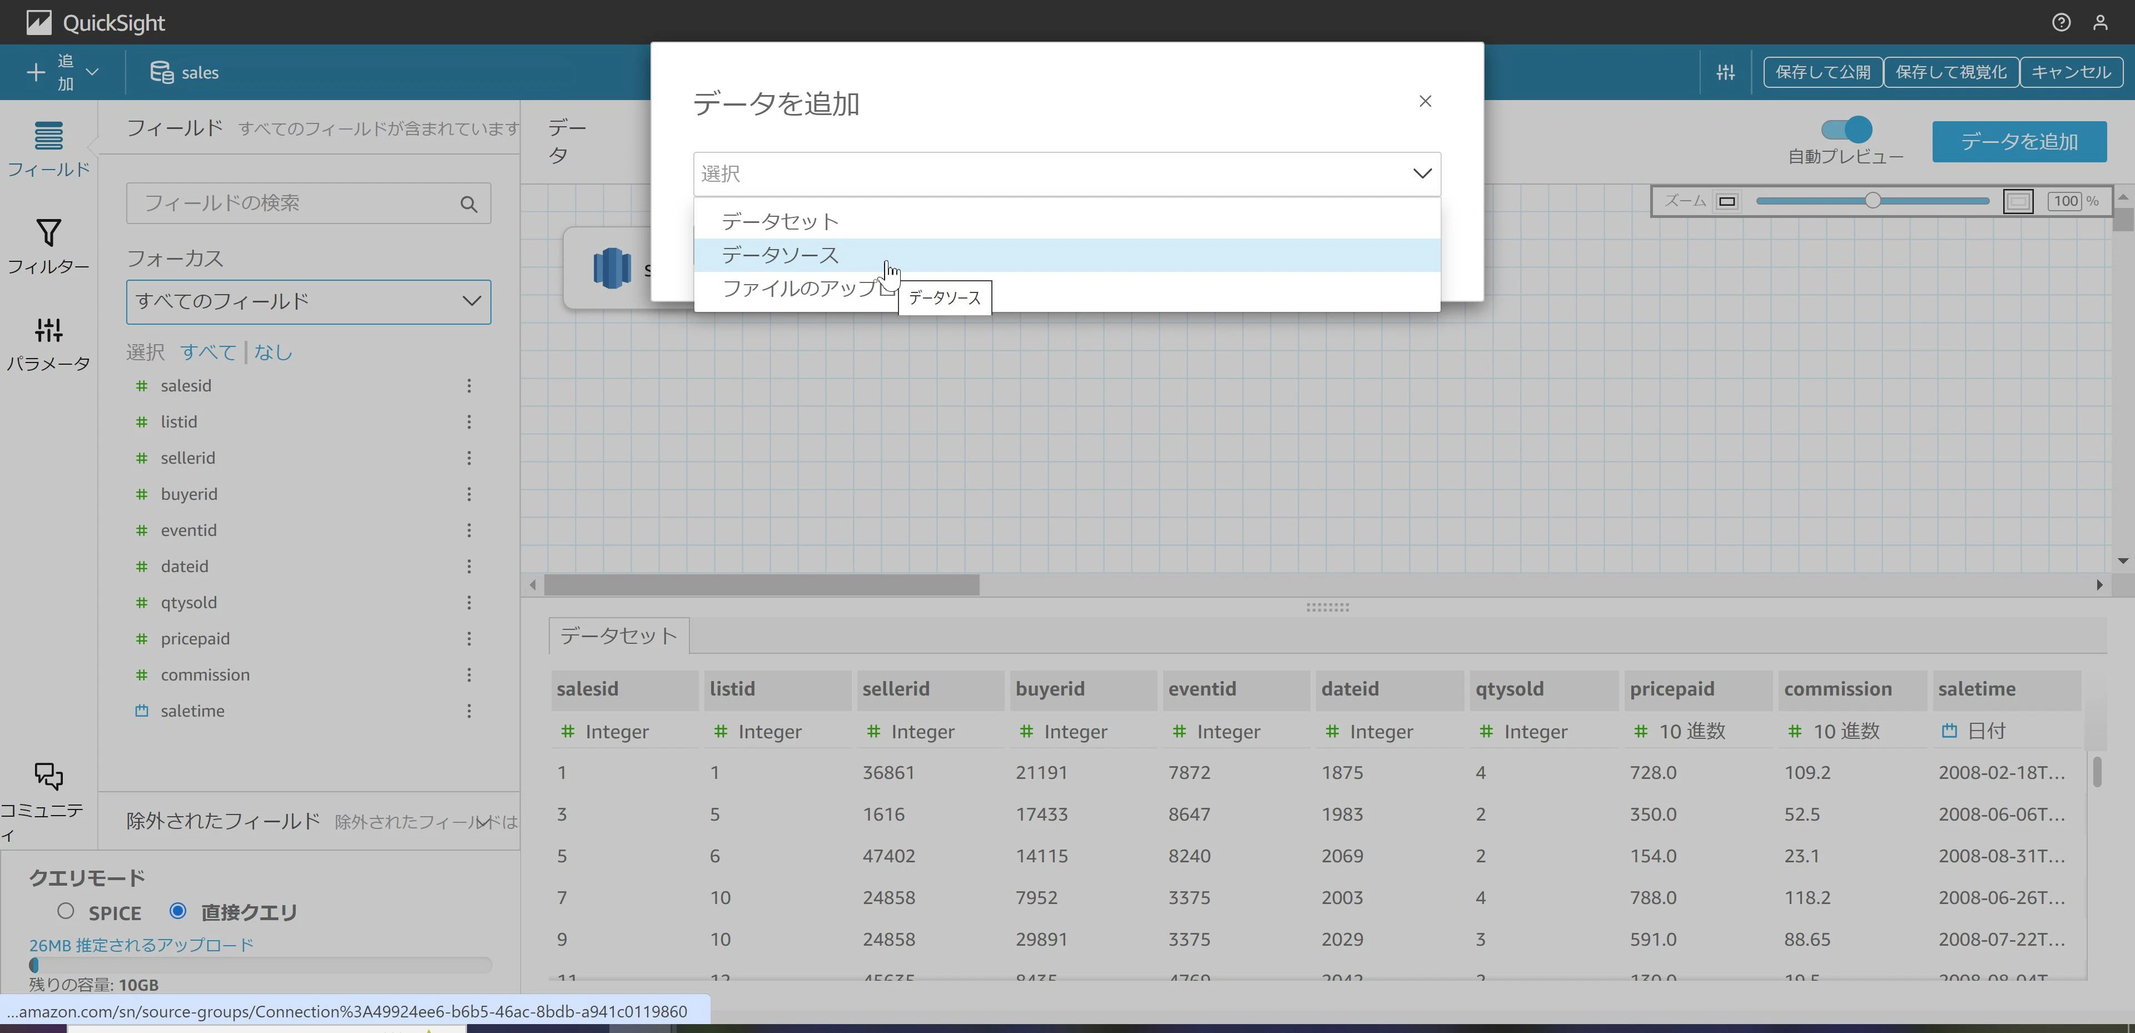
Task: Click the zoom percentage 100 field
Action: click(2066, 201)
